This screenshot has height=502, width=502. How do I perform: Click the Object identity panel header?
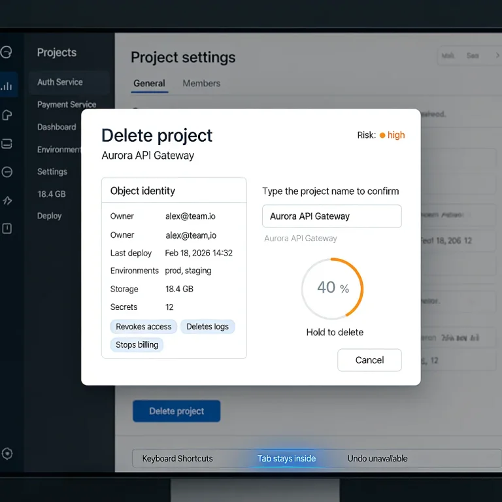pos(174,191)
